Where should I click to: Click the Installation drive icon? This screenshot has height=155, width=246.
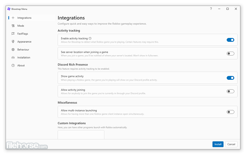13,58
